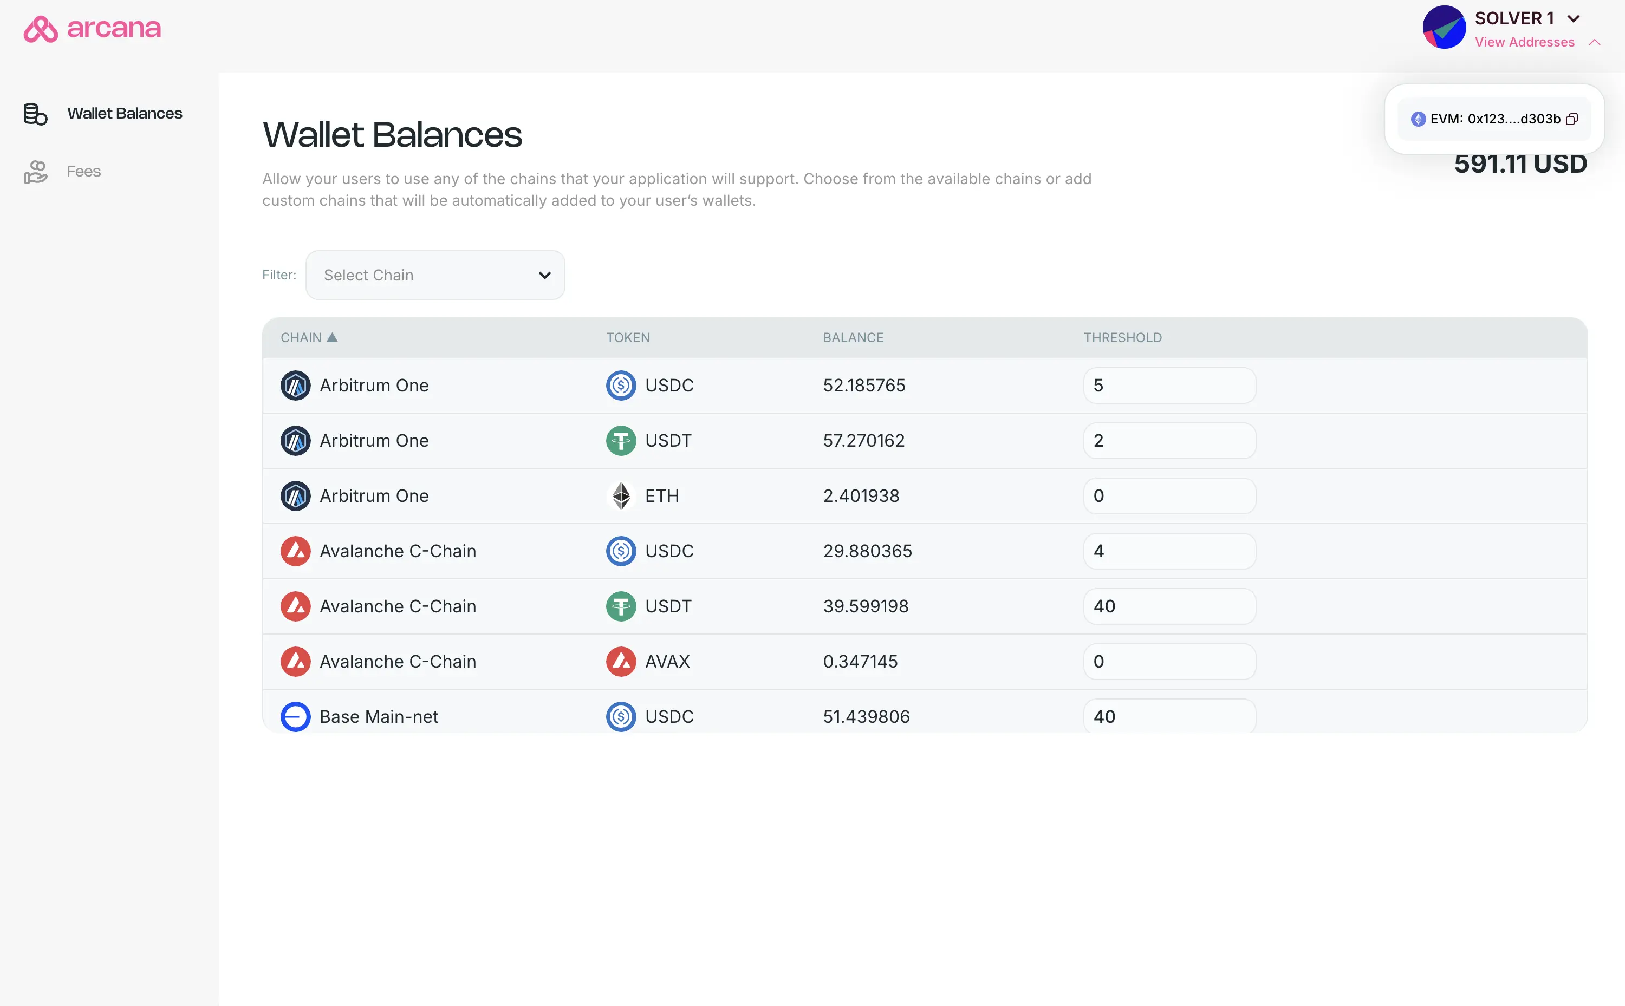Click the ETH token icon on Arbitrum One

pyautogui.click(x=621, y=495)
